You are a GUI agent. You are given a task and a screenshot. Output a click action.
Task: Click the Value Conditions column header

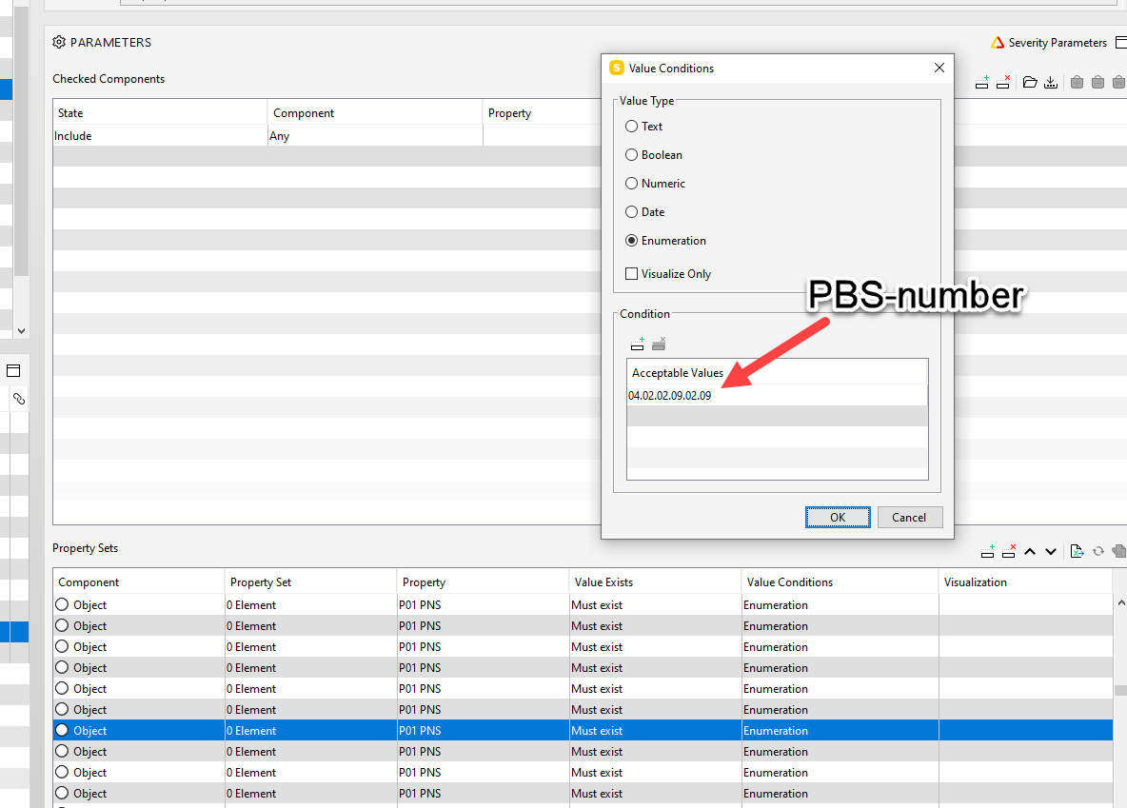pos(840,582)
